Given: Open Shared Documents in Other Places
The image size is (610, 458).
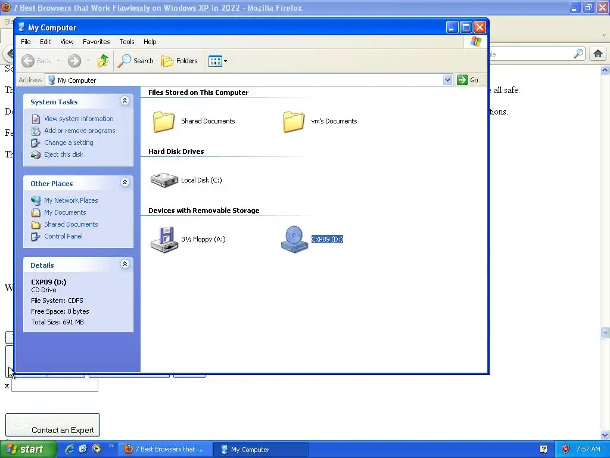Looking at the screenshot, I should point(71,224).
